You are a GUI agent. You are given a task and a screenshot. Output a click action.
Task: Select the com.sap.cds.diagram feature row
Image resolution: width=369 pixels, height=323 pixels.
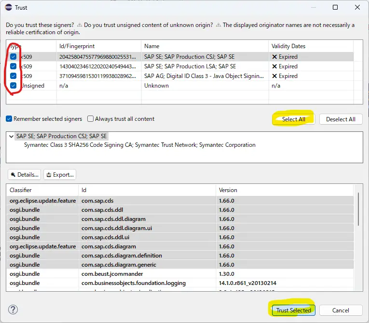(x=180, y=246)
